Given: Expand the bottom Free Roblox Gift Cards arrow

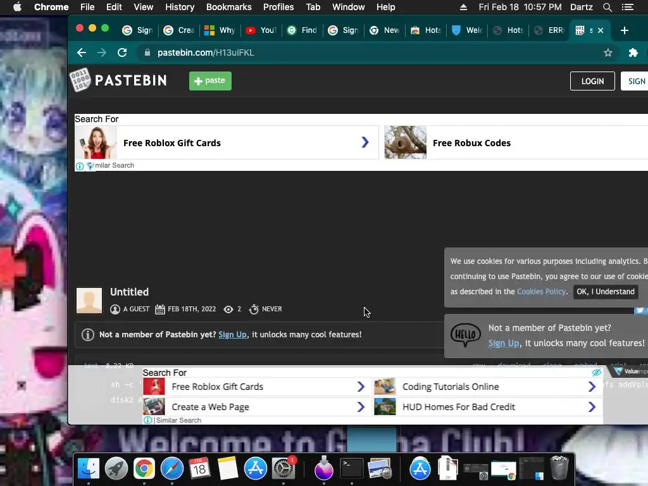Looking at the screenshot, I should [361, 387].
